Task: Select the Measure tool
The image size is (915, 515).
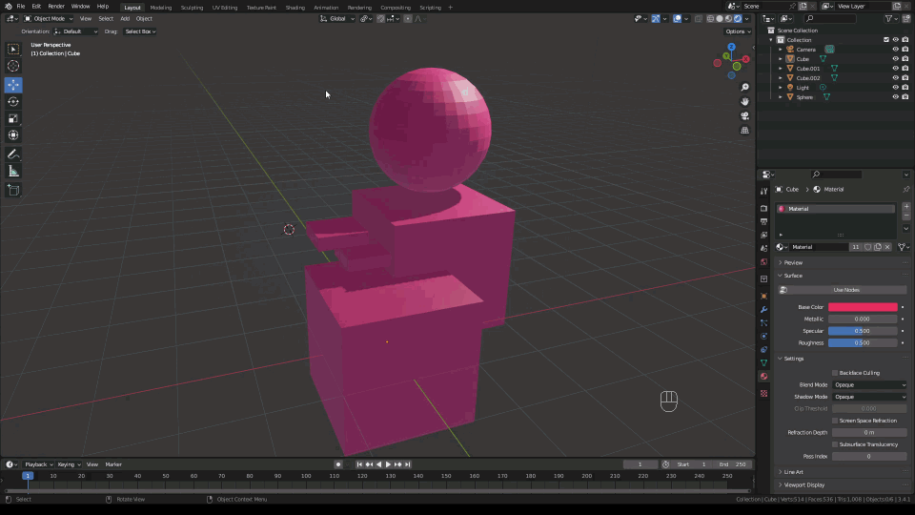Action: 13,171
